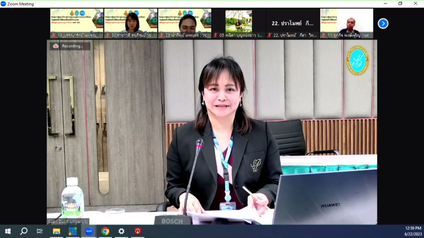
Task: Click the main speaker video area
Action: (x=212, y=132)
